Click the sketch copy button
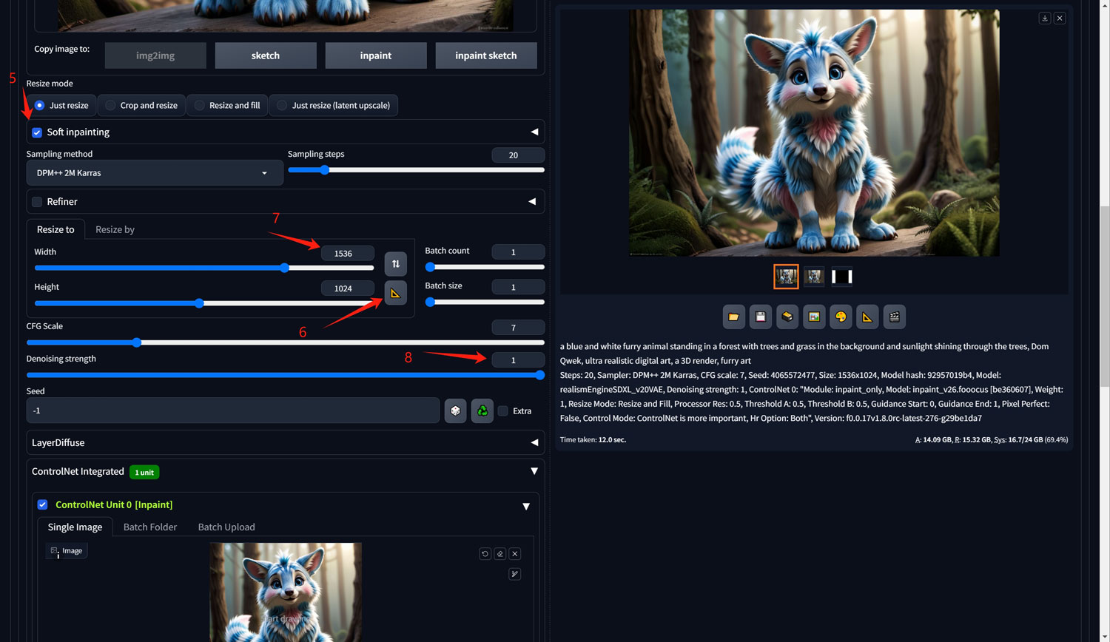The image size is (1110, 642). pyautogui.click(x=266, y=55)
